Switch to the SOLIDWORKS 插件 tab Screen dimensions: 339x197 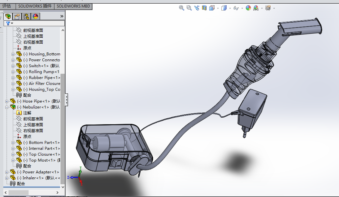tap(35, 6)
